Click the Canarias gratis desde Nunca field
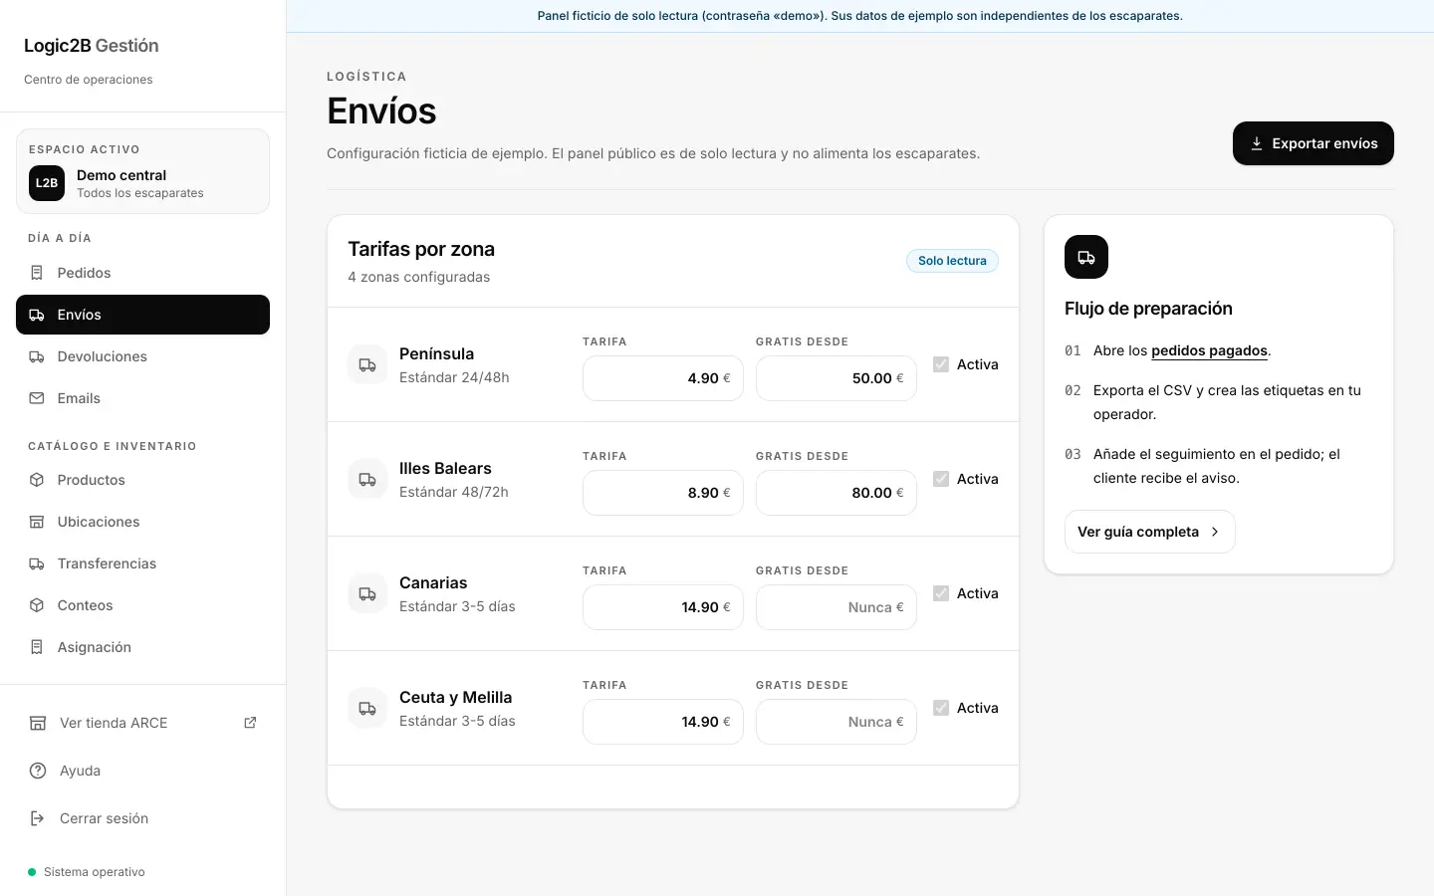Screen dimensions: 1434x896 point(836,607)
